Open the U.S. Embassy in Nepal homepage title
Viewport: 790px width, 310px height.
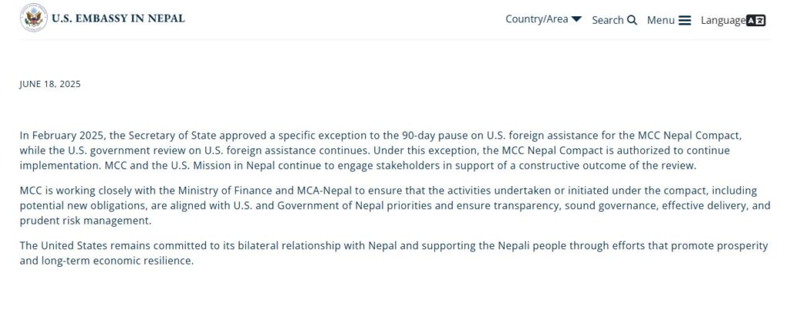118,19
